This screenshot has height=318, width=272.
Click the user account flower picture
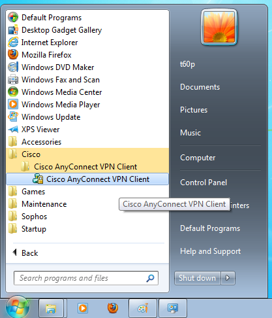pyautogui.click(x=219, y=27)
